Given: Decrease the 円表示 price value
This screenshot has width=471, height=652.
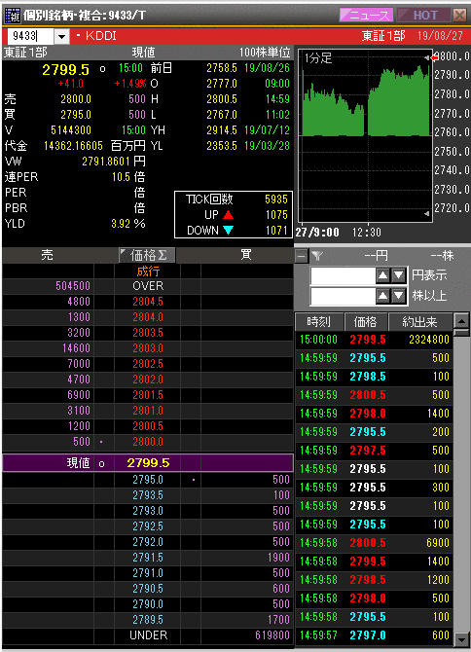Looking at the screenshot, I should (x=399, y=274).
